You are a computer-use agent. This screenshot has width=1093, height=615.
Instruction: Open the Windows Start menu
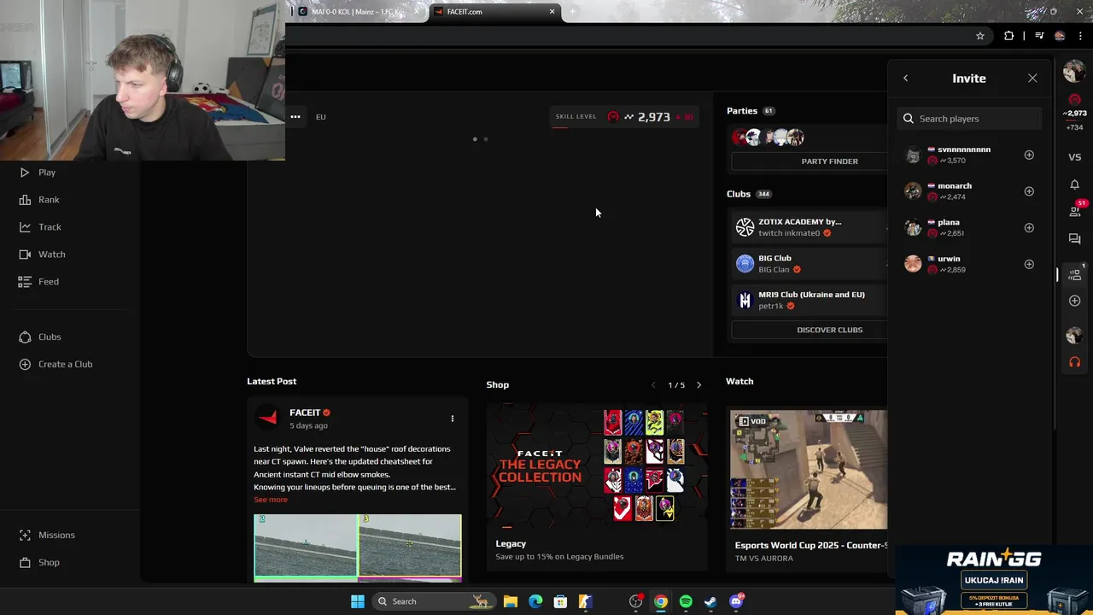pyautogui.click(x=358, y=601)
